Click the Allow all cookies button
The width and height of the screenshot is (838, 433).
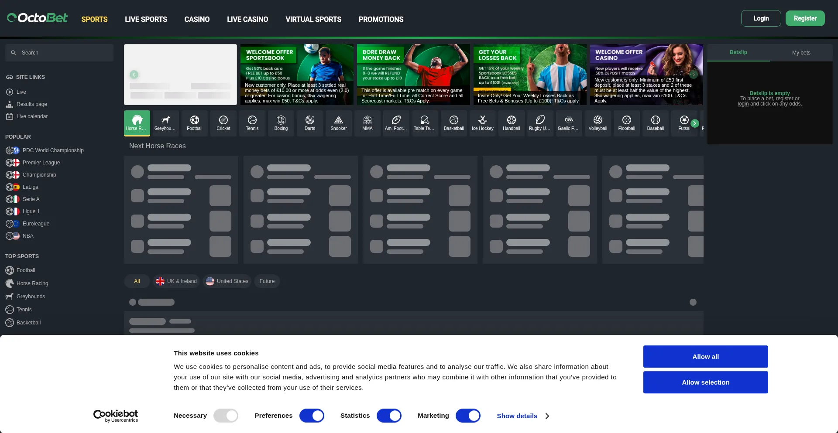click(705, 356)
